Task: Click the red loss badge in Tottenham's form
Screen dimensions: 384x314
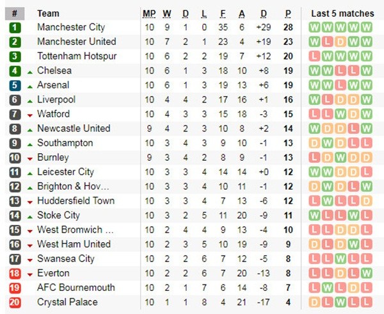Action: coord(314,56)
